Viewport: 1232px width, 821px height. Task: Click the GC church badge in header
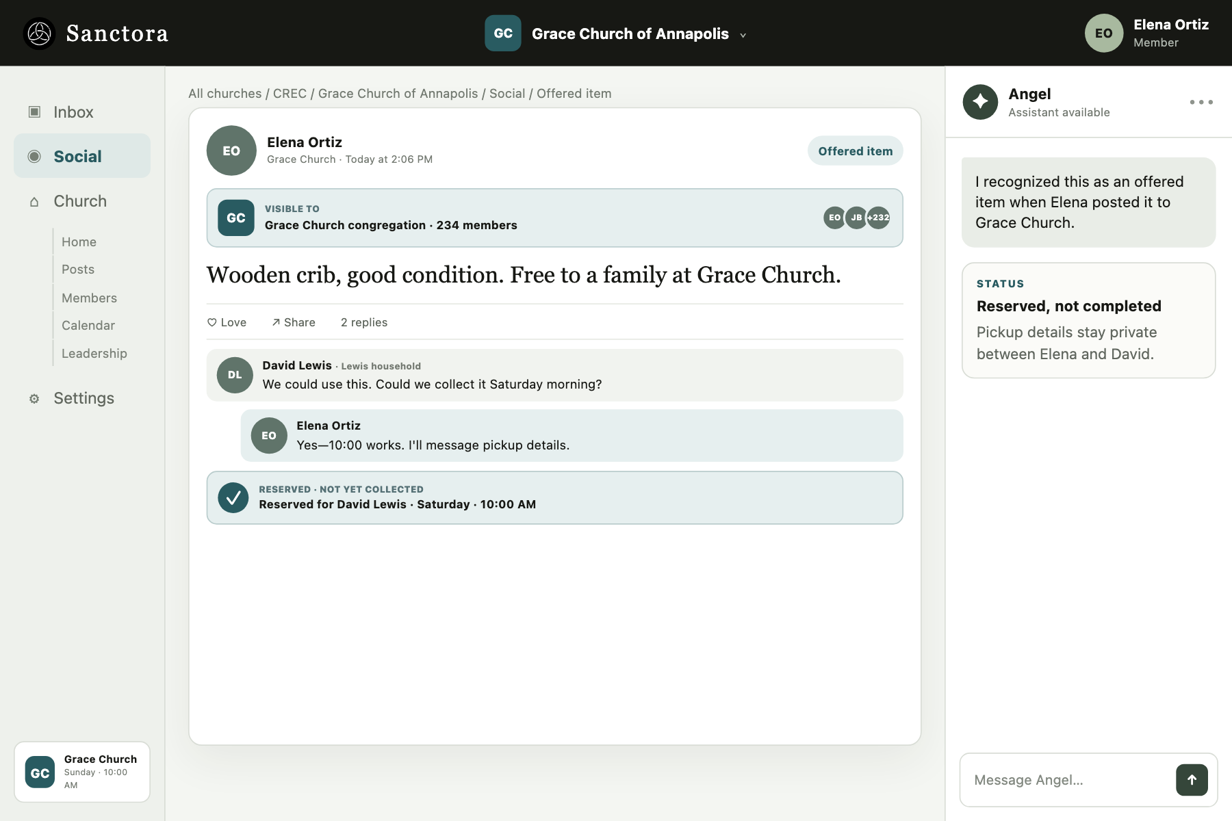pos(503,34)
